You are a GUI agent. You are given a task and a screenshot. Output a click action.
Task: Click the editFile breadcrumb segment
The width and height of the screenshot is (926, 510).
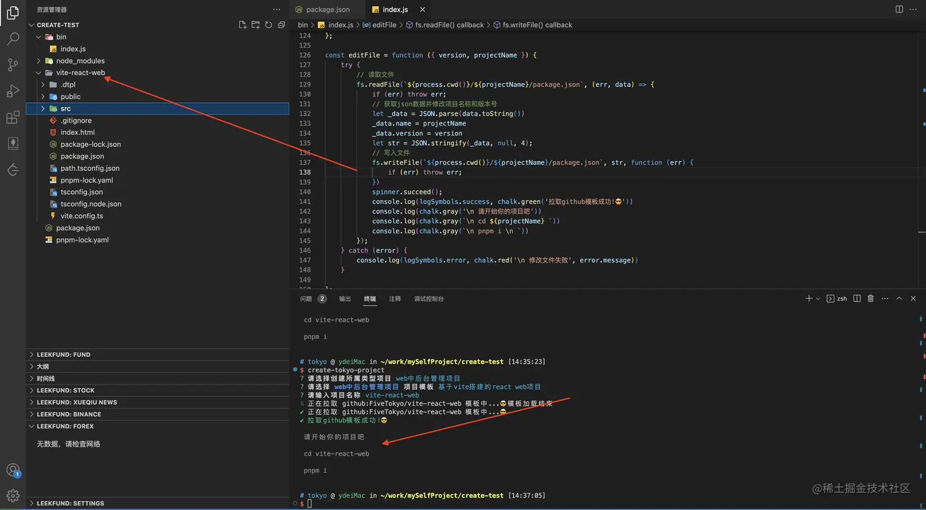click(380, 25)
